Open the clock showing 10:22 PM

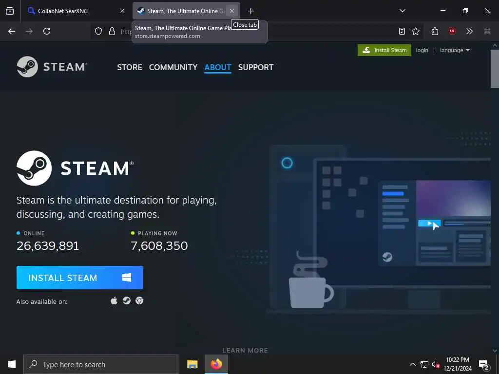[x=457, y=364]
